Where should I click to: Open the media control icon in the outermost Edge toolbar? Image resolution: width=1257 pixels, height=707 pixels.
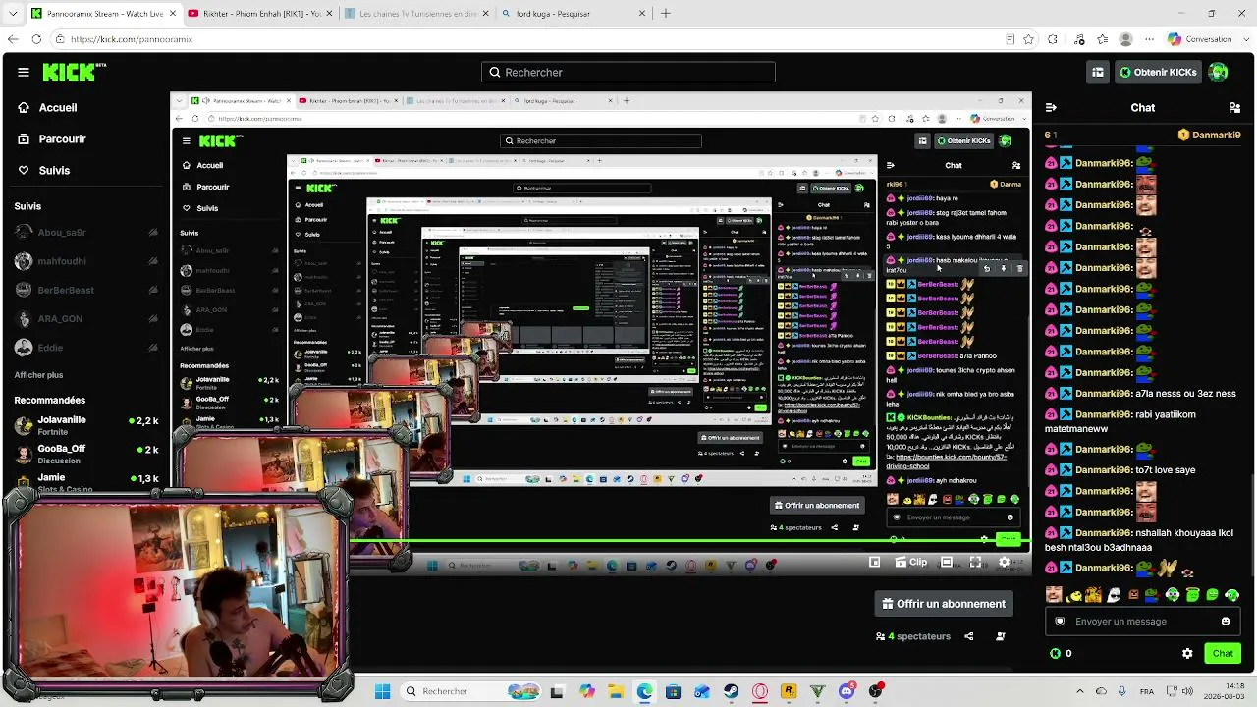[x=1077, y=39]
